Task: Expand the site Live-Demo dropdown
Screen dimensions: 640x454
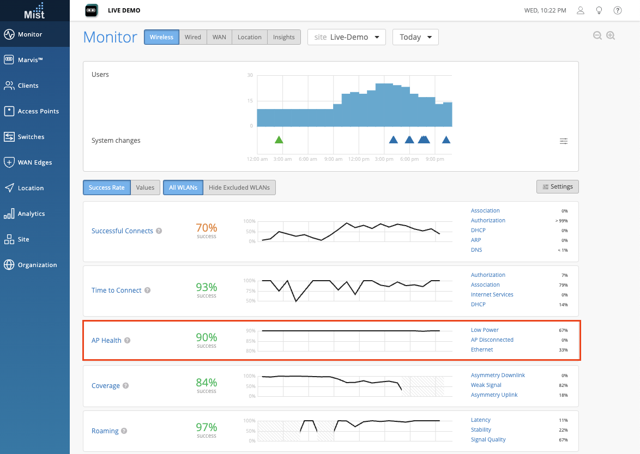Action: 347,37
